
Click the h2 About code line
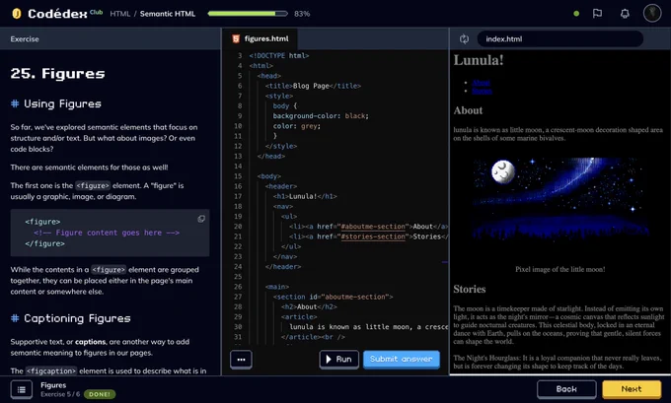pos(309,306)
